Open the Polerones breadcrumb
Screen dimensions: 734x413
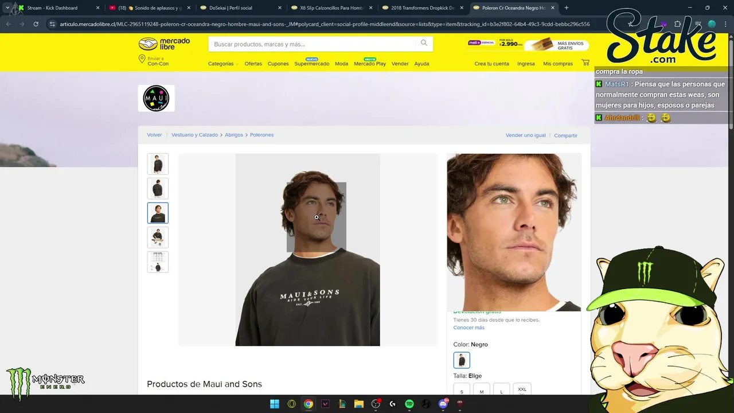point(261,135)
